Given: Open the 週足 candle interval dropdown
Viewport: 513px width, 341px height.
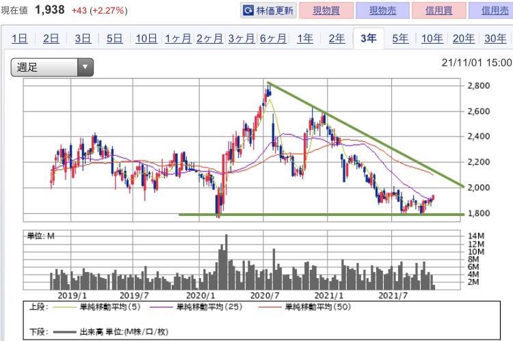Looking at the screenshot, I should (52, 68).
